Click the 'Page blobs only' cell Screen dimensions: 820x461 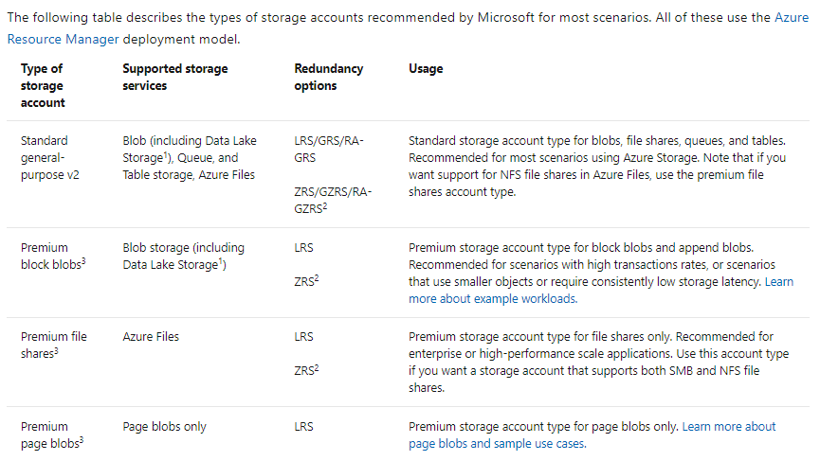(164, 427)
